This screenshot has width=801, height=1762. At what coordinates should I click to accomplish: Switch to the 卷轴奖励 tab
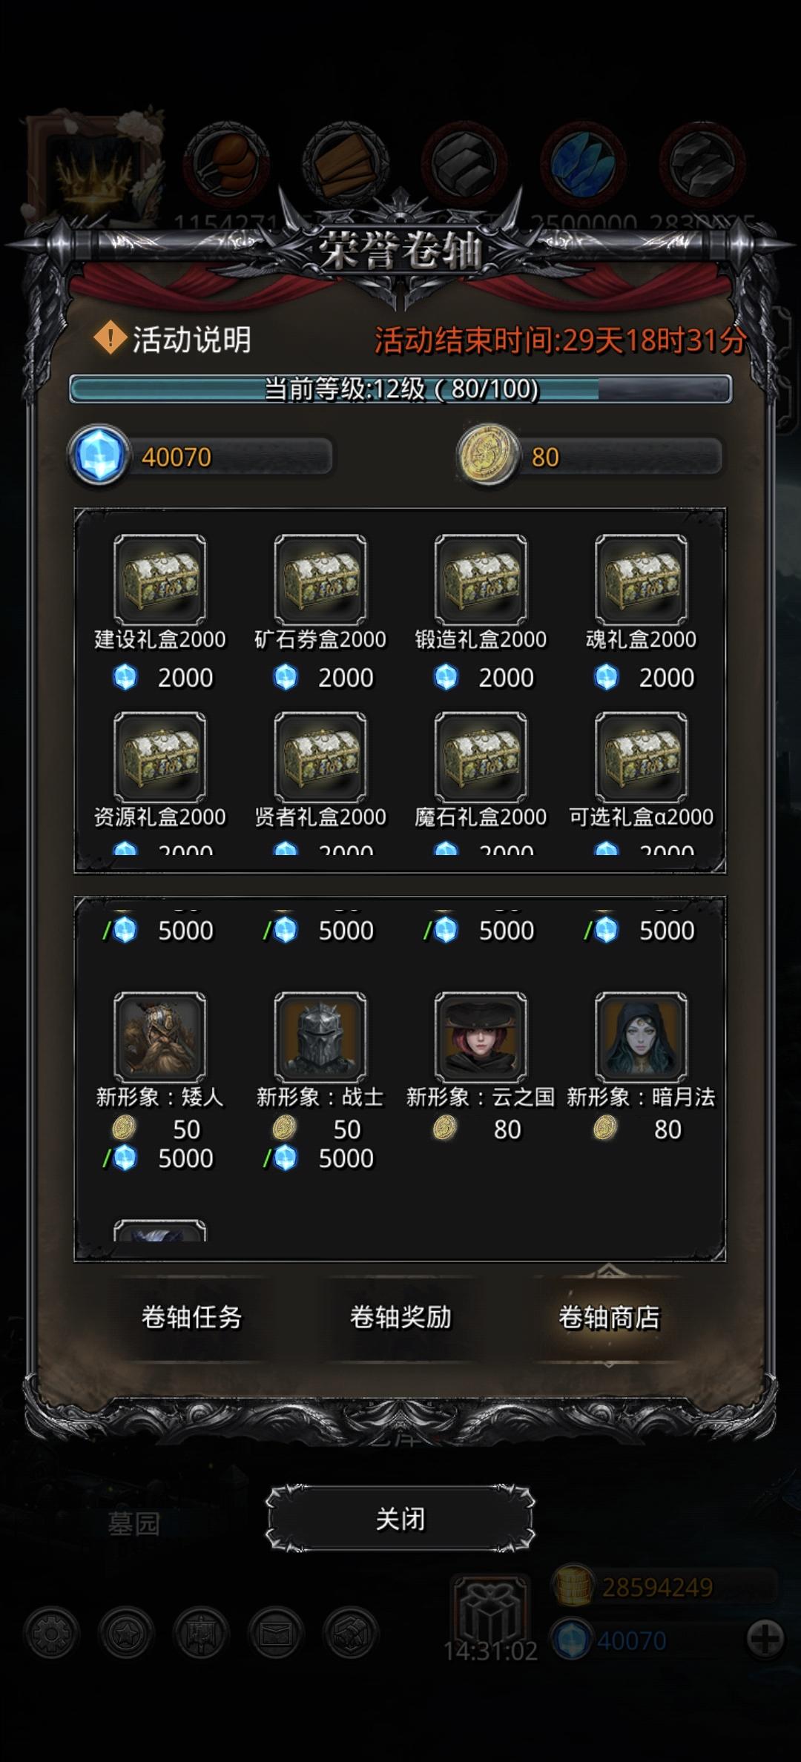pos(400,1317)
